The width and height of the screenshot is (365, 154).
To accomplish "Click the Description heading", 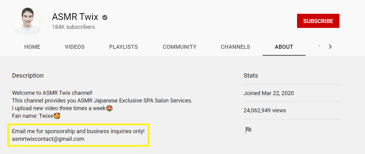I will 28,75.
